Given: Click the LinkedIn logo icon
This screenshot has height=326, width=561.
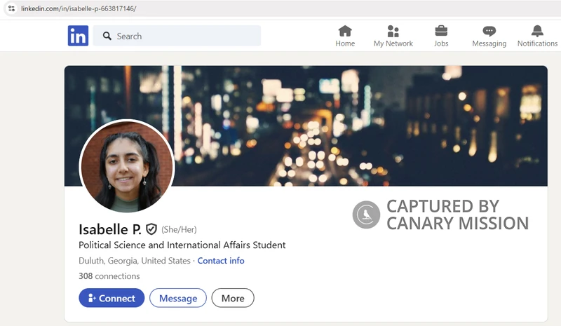Looking at the screenshot, I should 78,36.
